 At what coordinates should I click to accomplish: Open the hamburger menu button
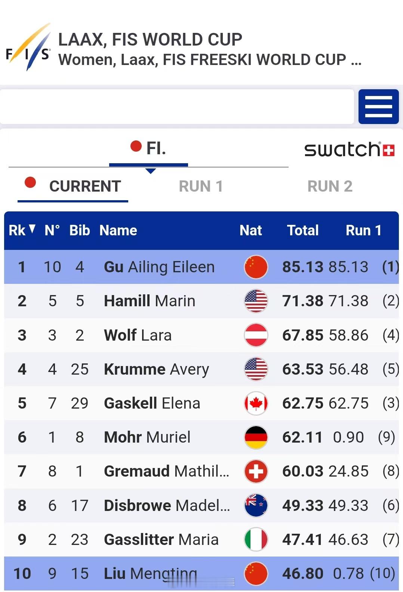[x=378, y=106]
